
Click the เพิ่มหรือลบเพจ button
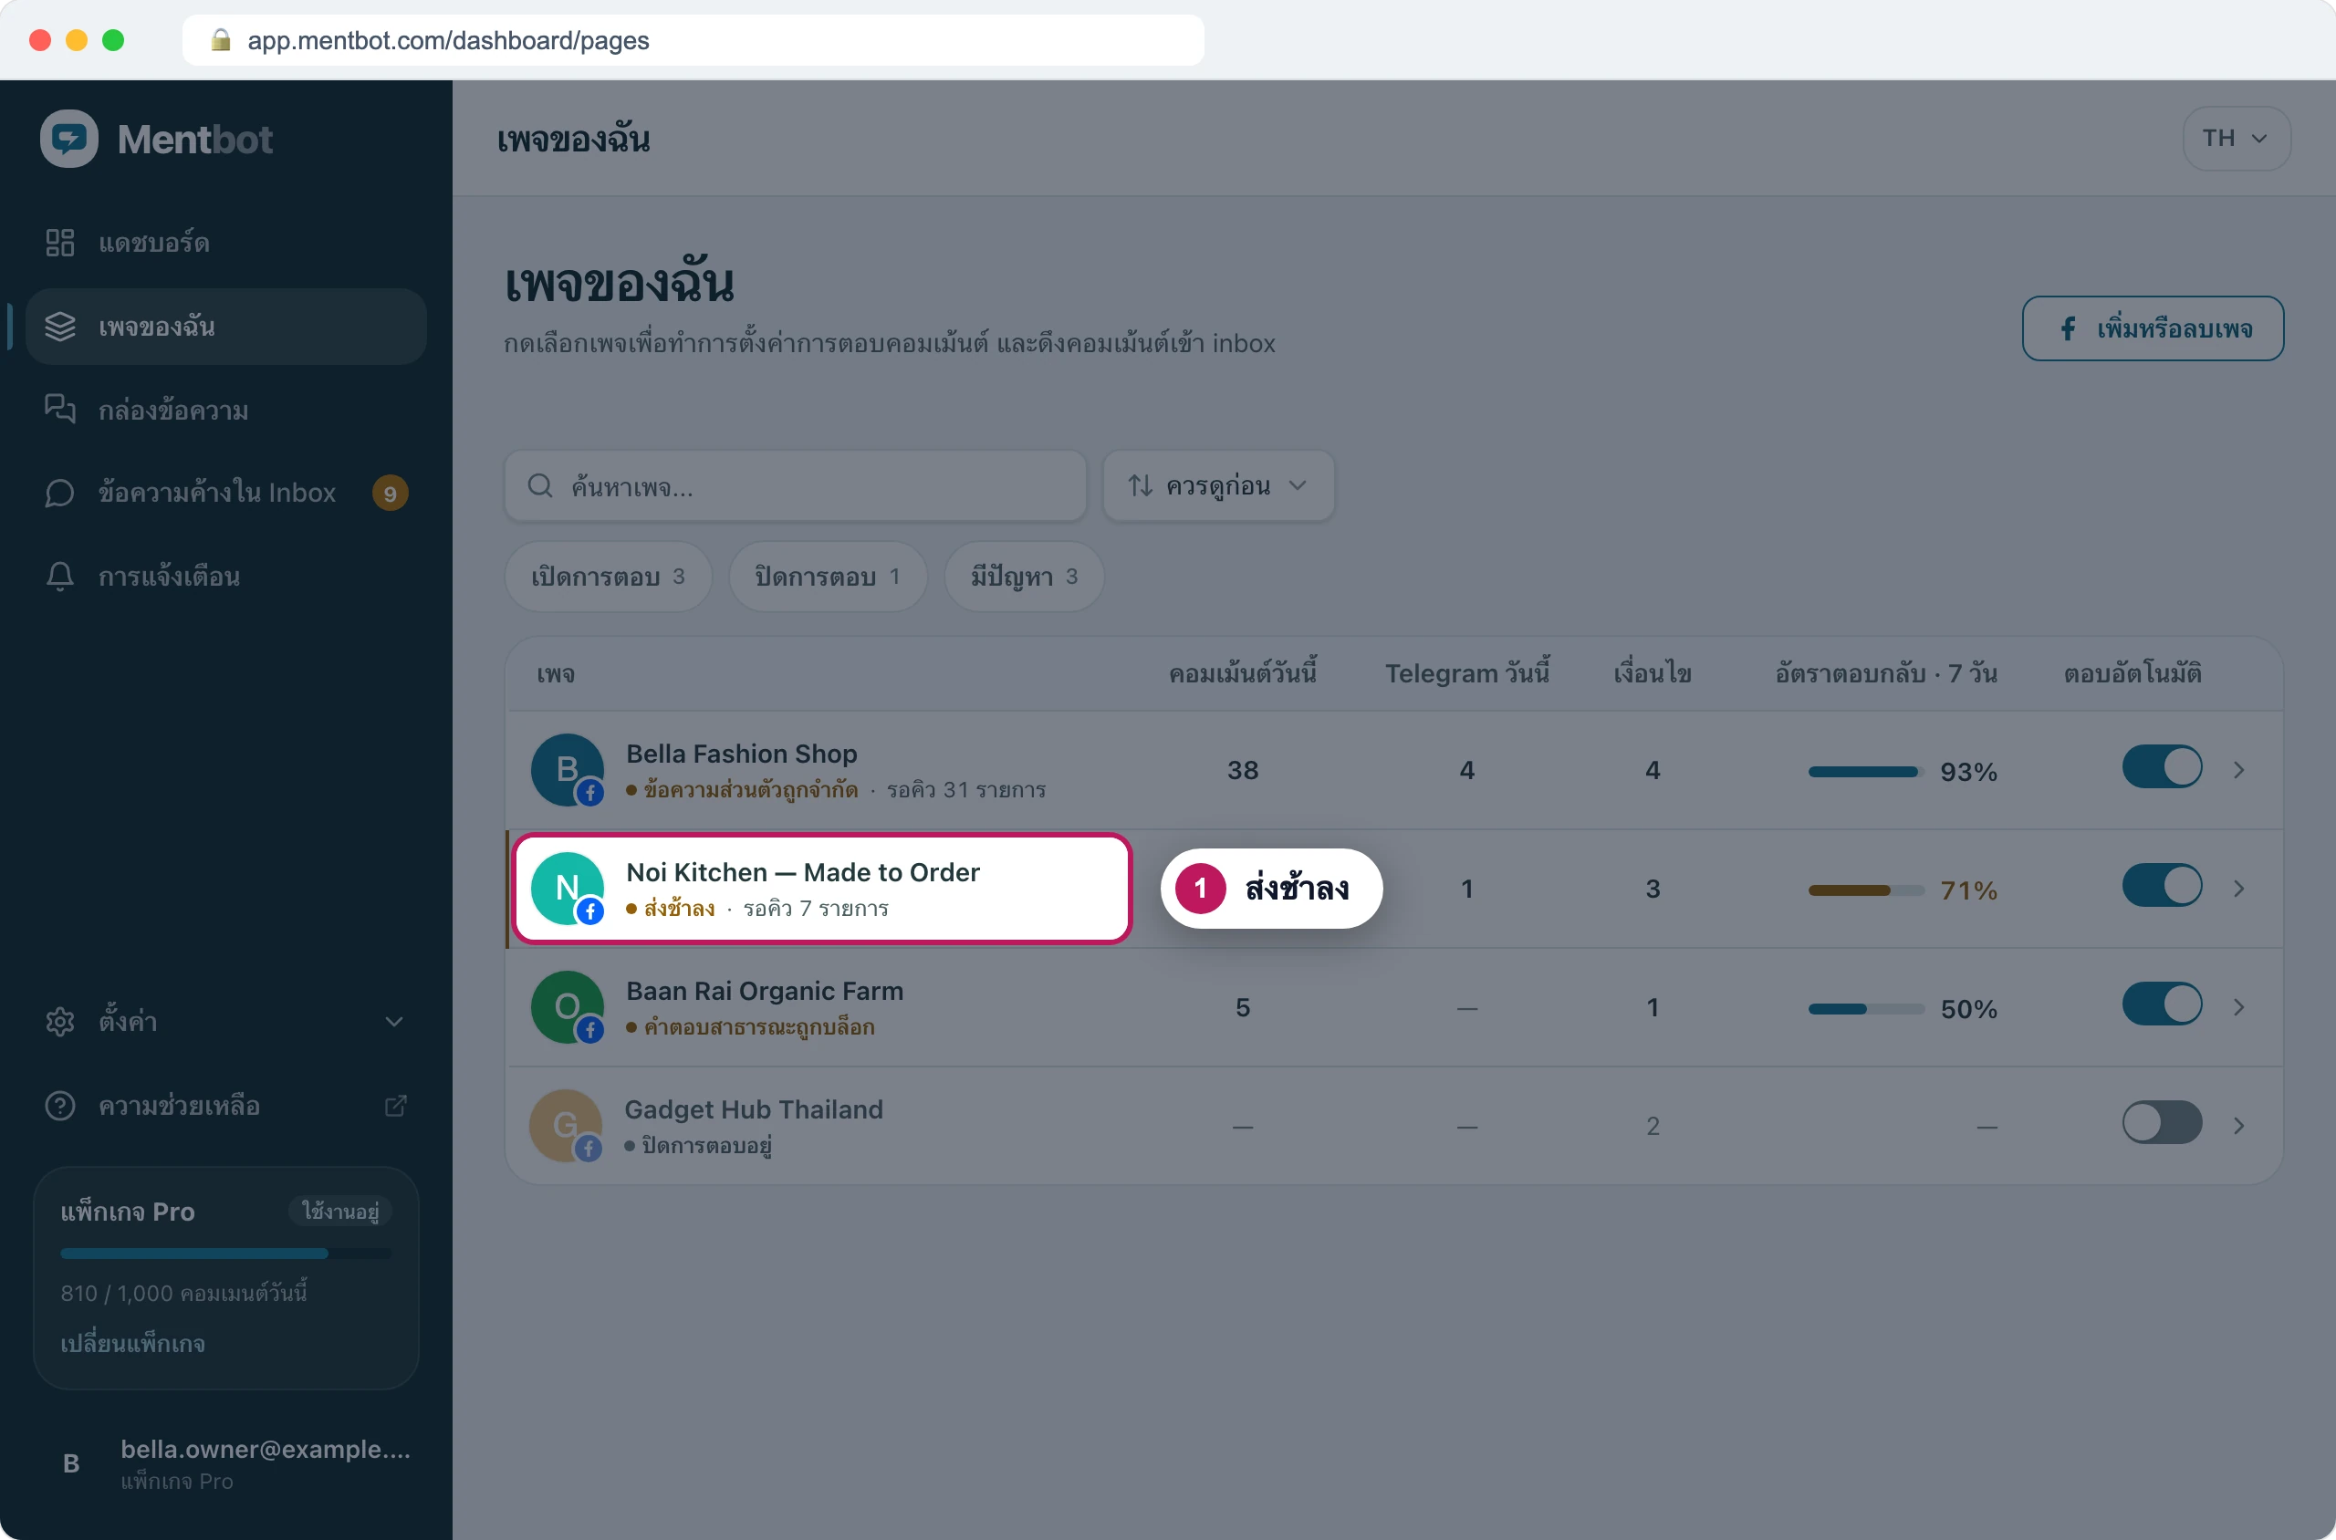(2153, 328)
